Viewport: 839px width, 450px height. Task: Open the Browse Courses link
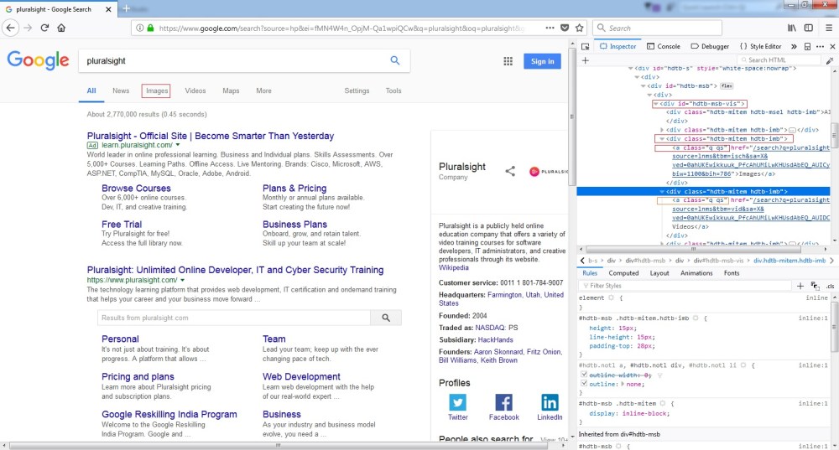point(136,189)
